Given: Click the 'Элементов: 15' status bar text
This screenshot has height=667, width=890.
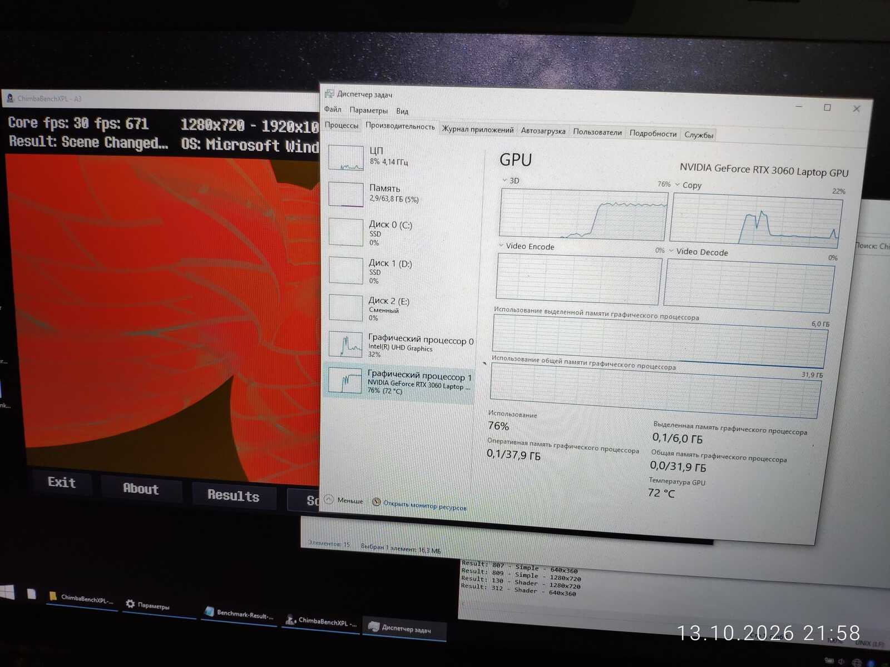Looking at the screenshot, I should (x=329, y=544).
